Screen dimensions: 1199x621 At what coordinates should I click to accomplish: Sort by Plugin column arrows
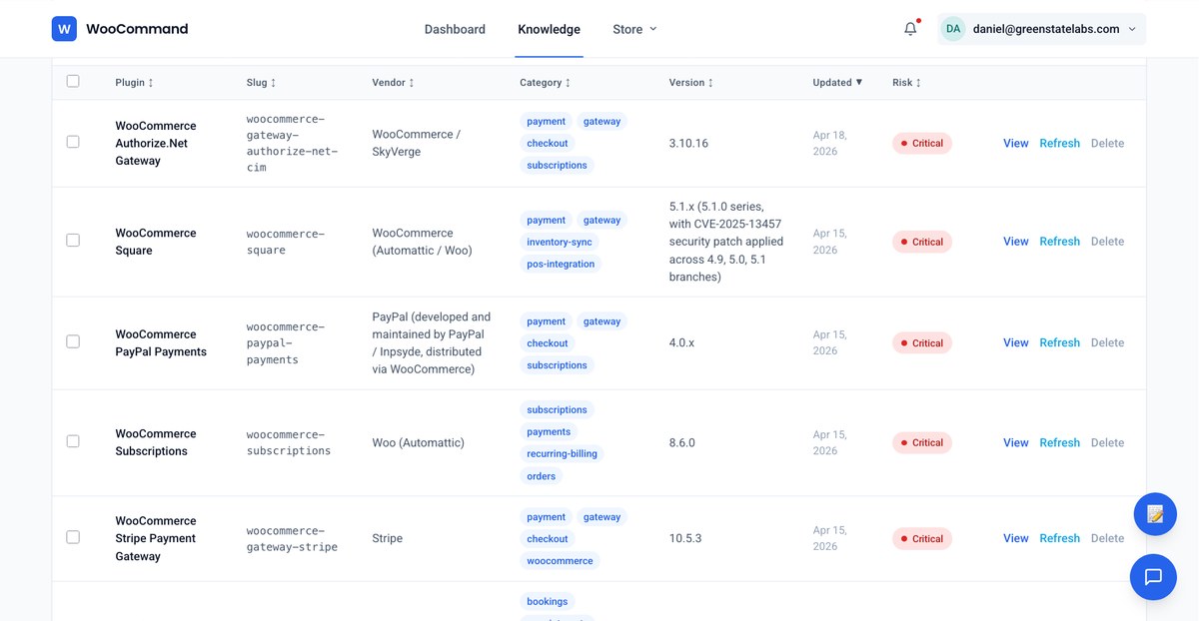pos(151,83)
